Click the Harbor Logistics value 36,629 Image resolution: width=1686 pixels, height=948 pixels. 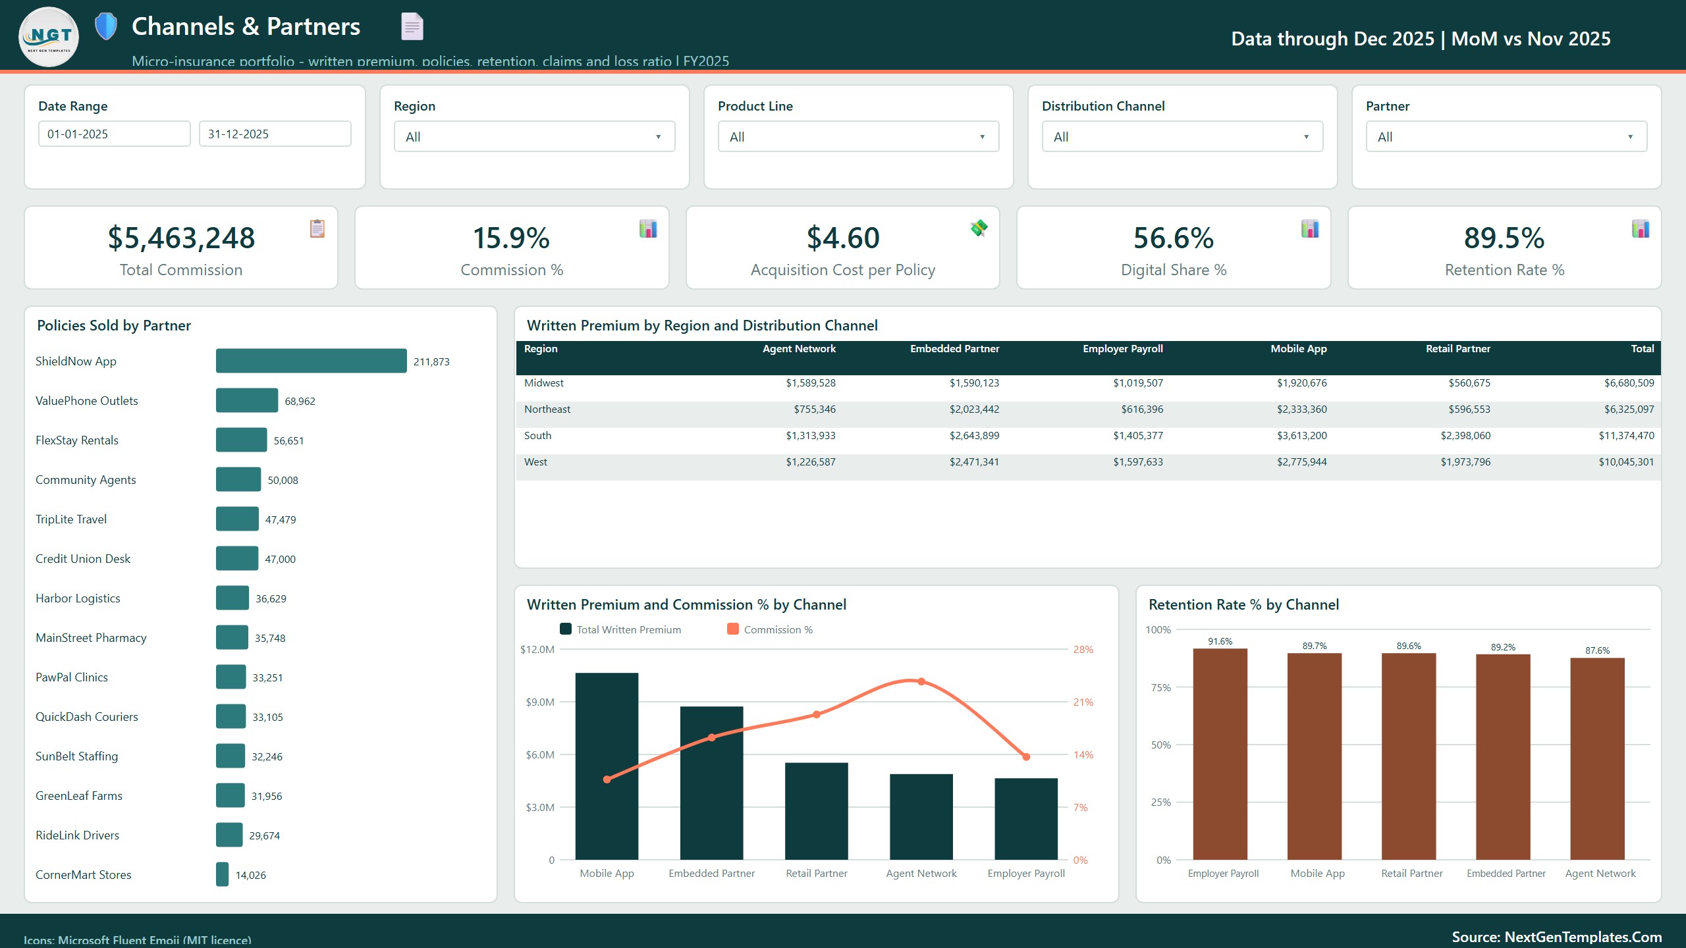coord(271,598)
